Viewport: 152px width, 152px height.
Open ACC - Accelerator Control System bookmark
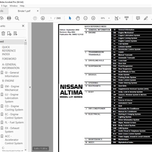pyautogui.click(x=14, y=140)
